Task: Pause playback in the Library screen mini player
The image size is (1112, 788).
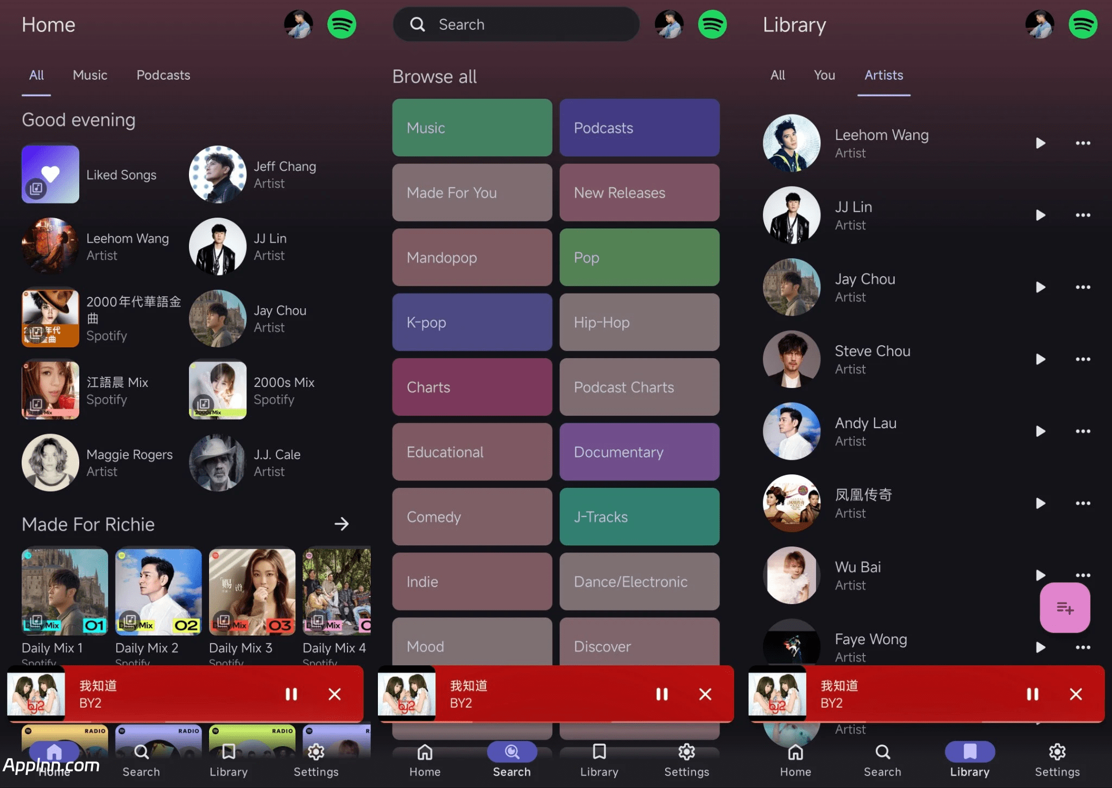Action: click(1033, 694)
